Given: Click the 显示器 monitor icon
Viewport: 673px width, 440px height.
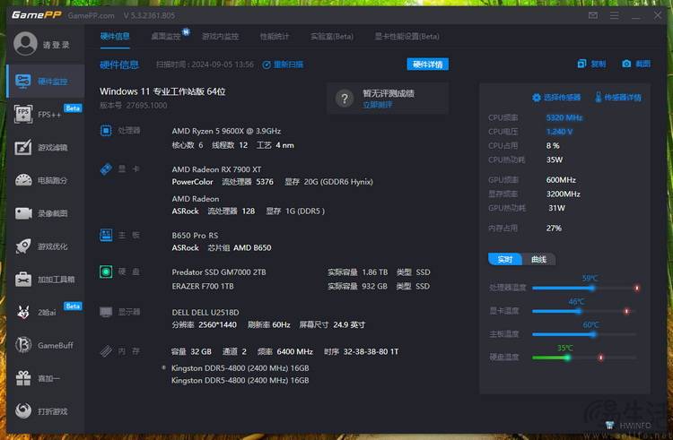Looking at the screenshot, I should (x=106, y=312).
